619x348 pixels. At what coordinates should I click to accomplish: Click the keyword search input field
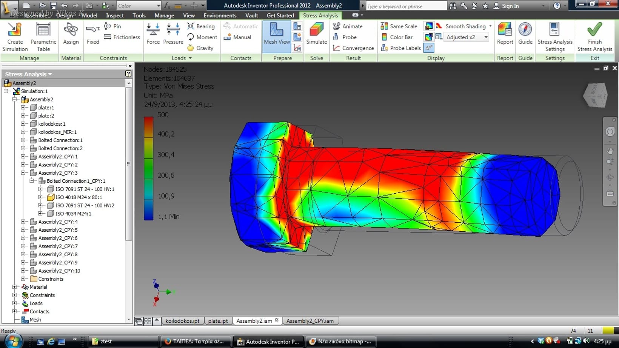point(406,6)
